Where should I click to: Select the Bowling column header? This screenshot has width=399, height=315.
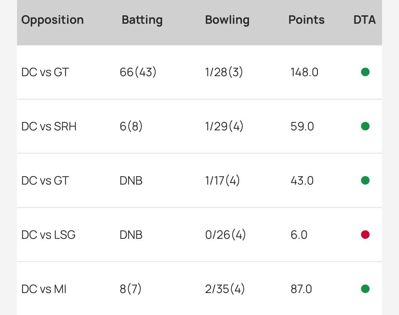click(227, 20)
